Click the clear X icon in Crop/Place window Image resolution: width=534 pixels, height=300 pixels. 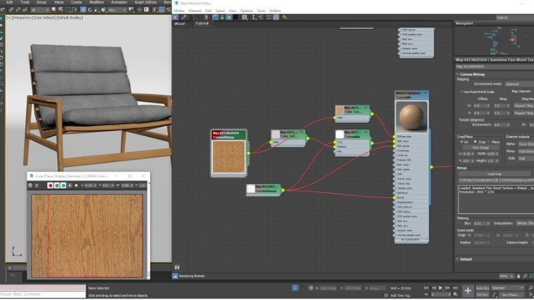37,185
